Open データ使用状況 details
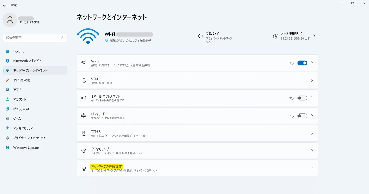Screen dimensions: 369x194 [291, 33]
